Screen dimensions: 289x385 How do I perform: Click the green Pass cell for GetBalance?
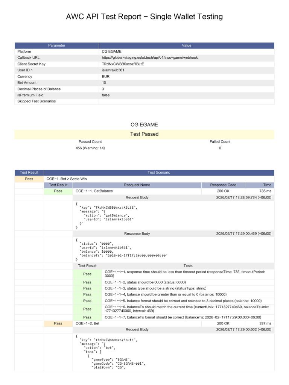coord(58,191)
